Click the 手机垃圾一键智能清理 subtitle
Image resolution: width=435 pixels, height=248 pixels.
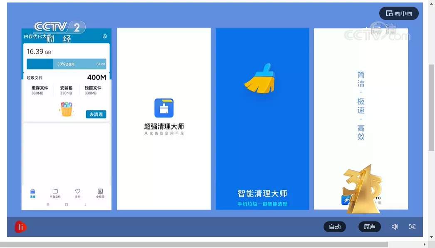(262, 204)
